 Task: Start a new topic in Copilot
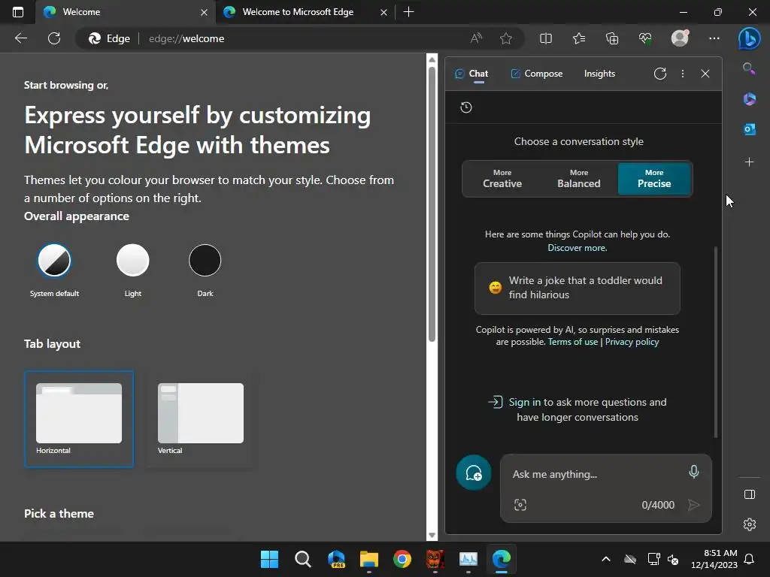point(474,473)
